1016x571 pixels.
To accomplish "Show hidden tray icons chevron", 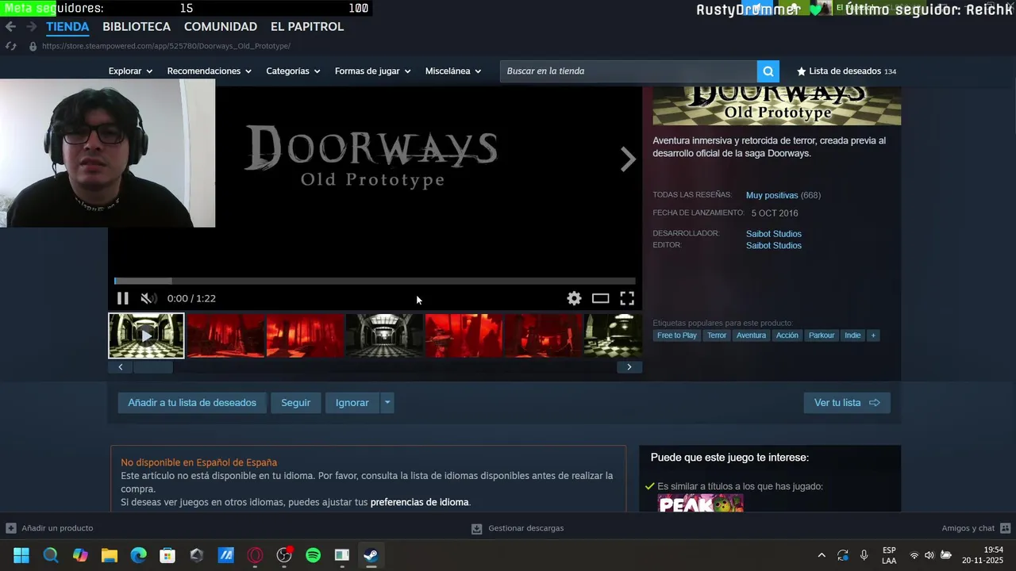I will [822, 555].
